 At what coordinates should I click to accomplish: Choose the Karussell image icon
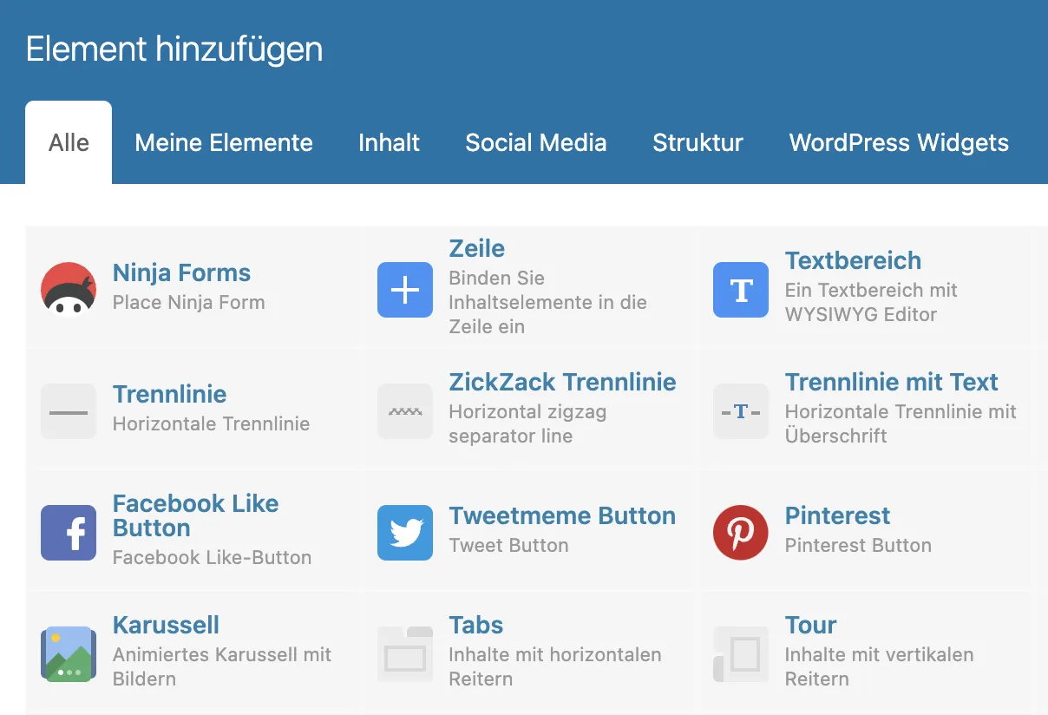69,654
